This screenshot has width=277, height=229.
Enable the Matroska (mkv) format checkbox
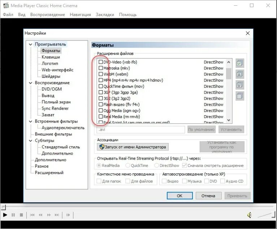coord(100,68)
